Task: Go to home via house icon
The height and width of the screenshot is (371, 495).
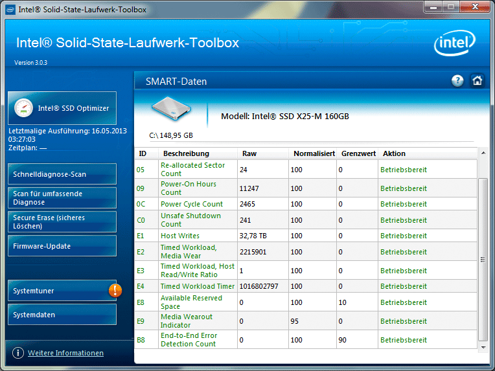Action: pos(477,81)
